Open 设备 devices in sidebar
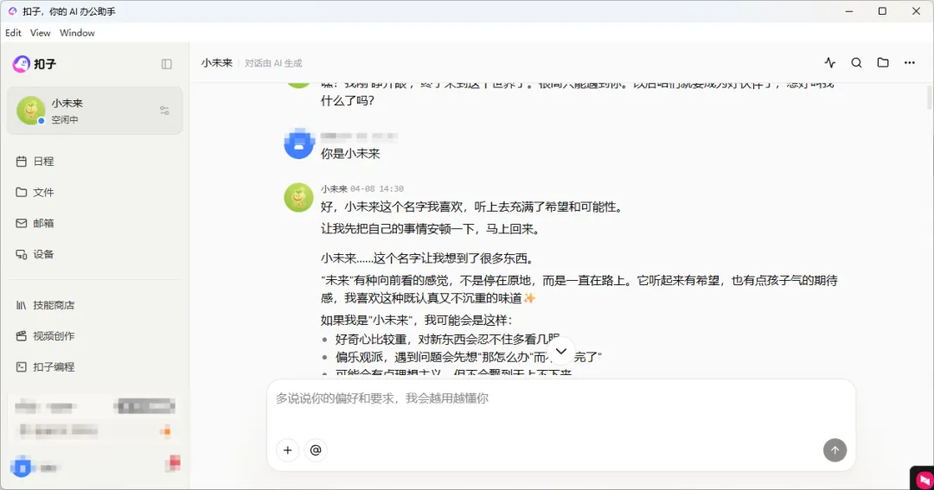The height and width of the screenshot is (490, 934). point(95,254)
